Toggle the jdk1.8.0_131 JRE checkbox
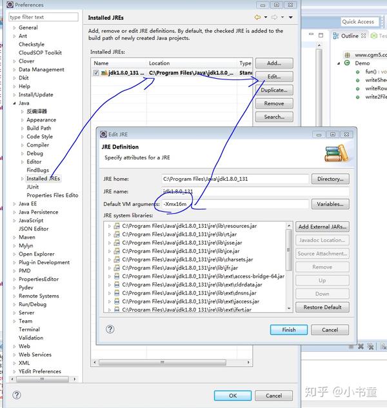 point(96,73)
